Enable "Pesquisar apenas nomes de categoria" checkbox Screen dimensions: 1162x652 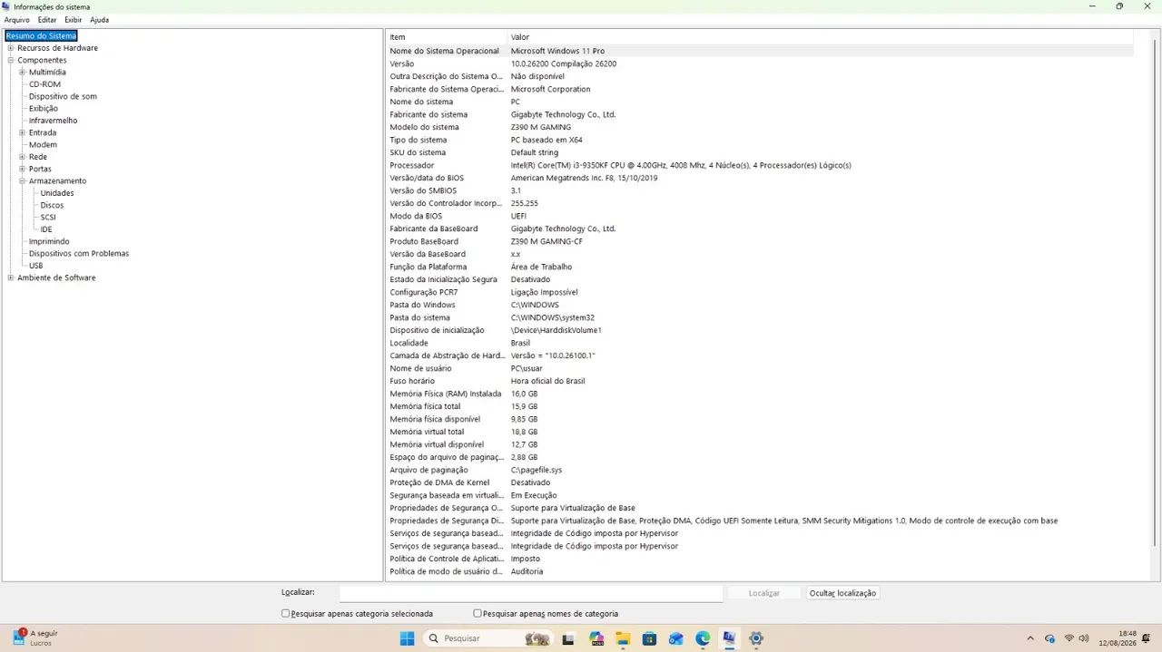pyautogui.click(x=478, y=613)
